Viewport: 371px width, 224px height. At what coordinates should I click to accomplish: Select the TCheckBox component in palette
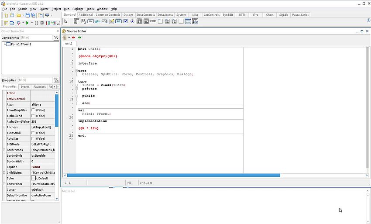125,21
